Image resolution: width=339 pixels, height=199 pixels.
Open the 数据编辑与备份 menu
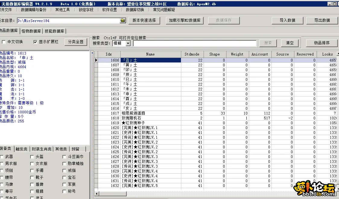point(33,10)
